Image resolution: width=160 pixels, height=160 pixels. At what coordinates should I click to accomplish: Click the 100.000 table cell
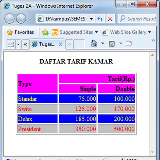click(x=116, y=99)
